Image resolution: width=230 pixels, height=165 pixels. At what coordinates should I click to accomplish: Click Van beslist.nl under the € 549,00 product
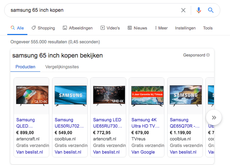pyautogui.click(x=68, y=152)
